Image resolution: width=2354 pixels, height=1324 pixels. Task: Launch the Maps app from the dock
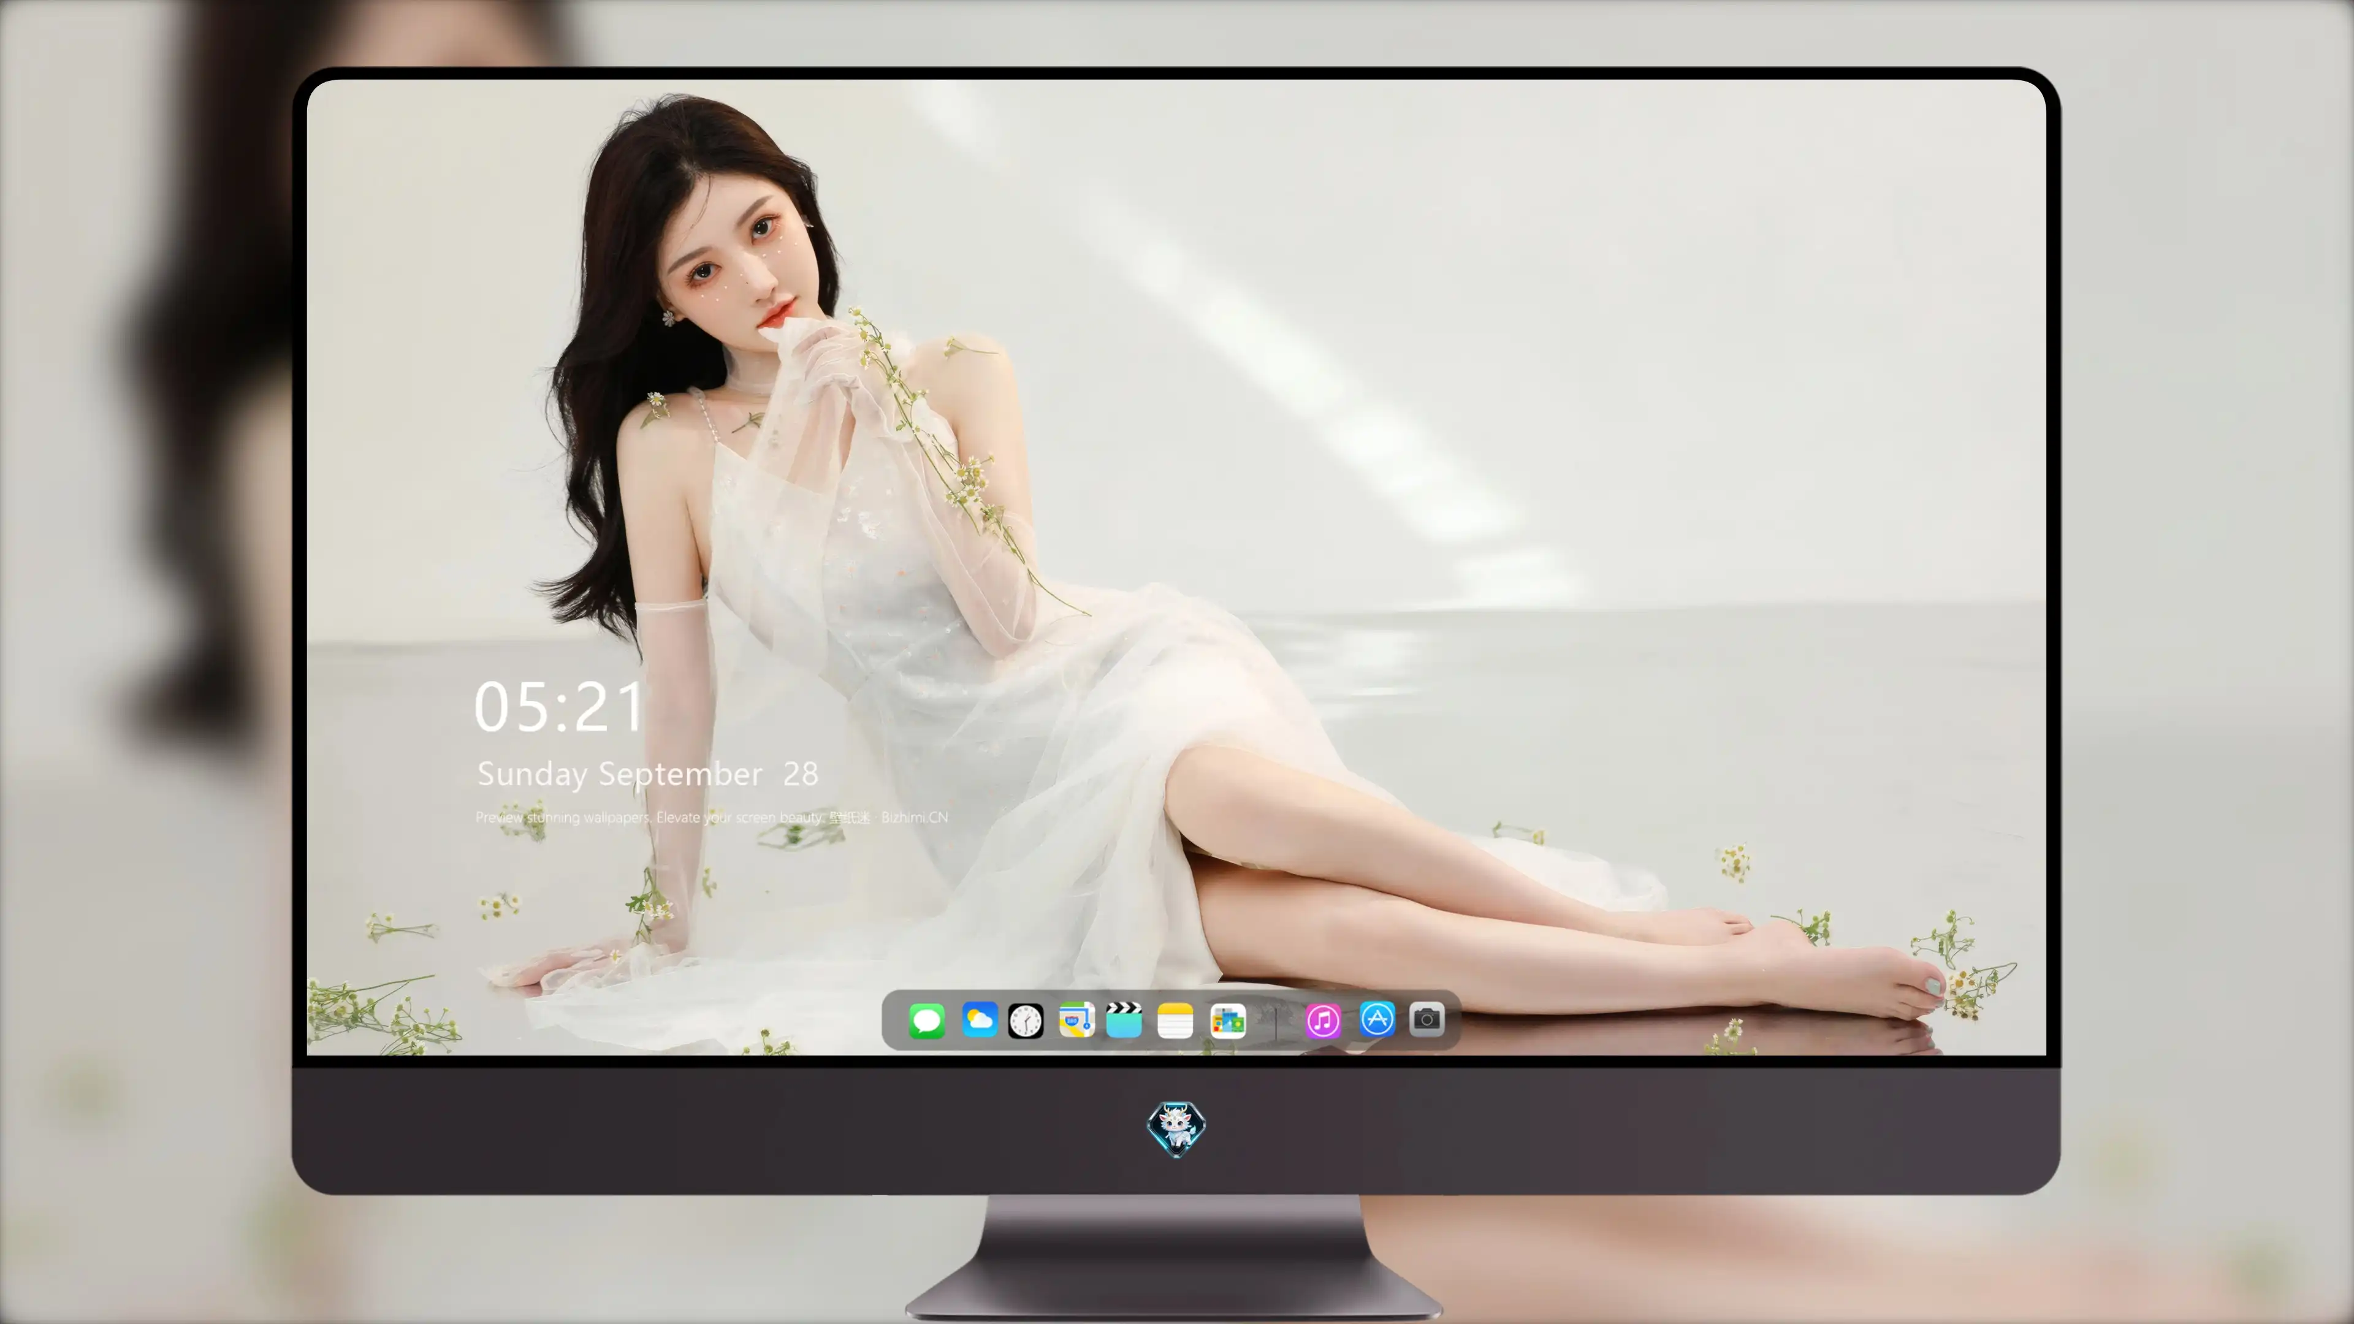(x=1076, y=1020)
